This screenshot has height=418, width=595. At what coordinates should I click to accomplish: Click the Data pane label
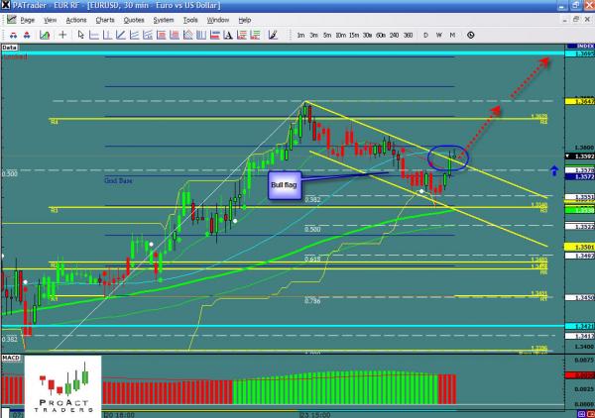pyautogui.click(x=9, y=48)
